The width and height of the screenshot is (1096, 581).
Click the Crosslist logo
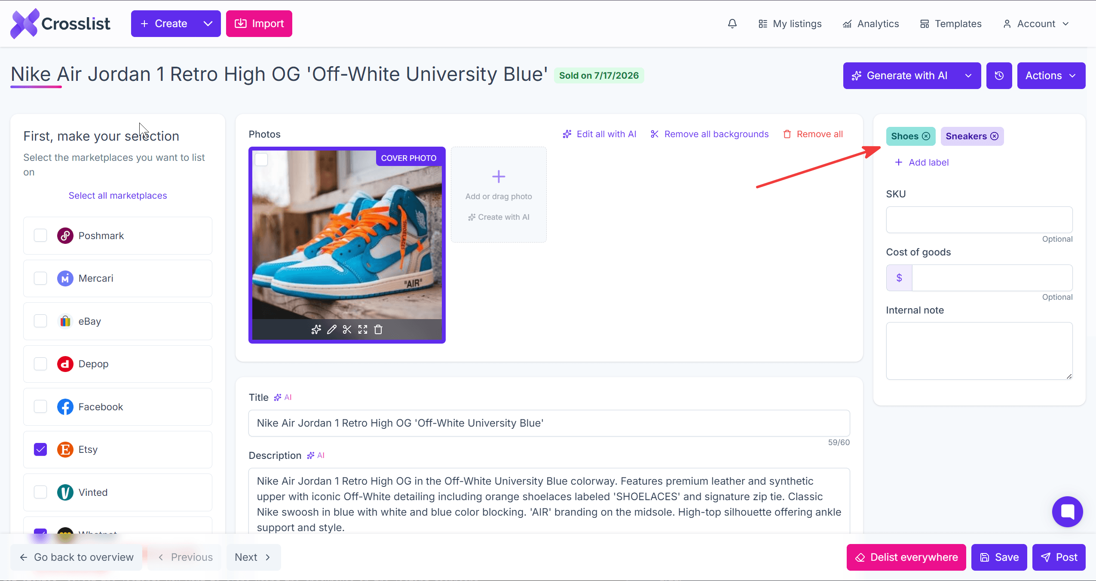60,24
